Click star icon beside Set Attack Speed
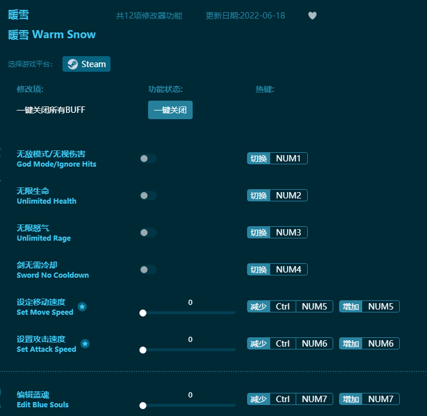The width and height of the screenshot is (427, 416). [x=85, y=344]
